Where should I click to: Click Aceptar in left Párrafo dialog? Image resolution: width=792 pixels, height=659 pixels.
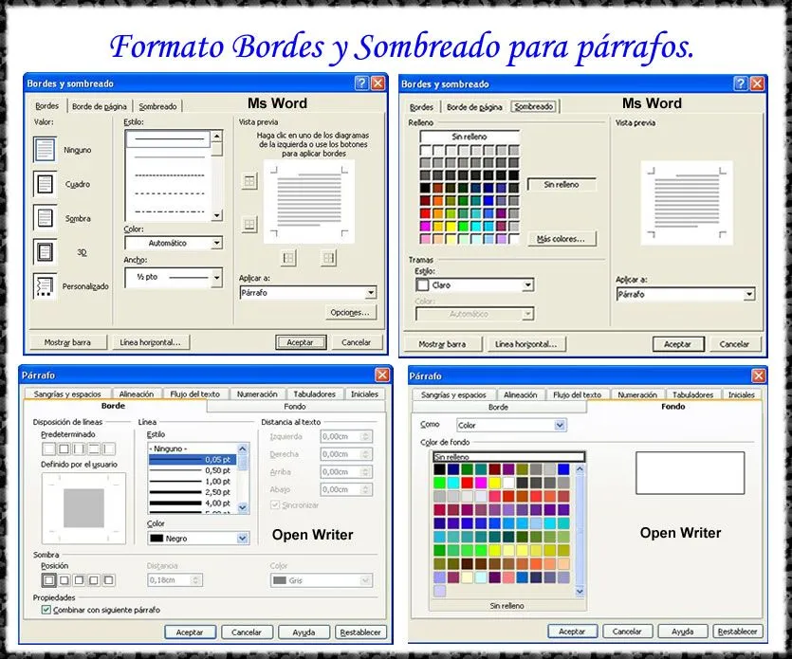190,632
